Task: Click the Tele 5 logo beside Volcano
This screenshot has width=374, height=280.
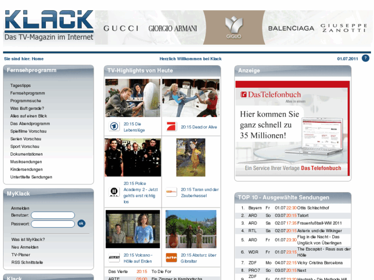Action: point(114,257)
